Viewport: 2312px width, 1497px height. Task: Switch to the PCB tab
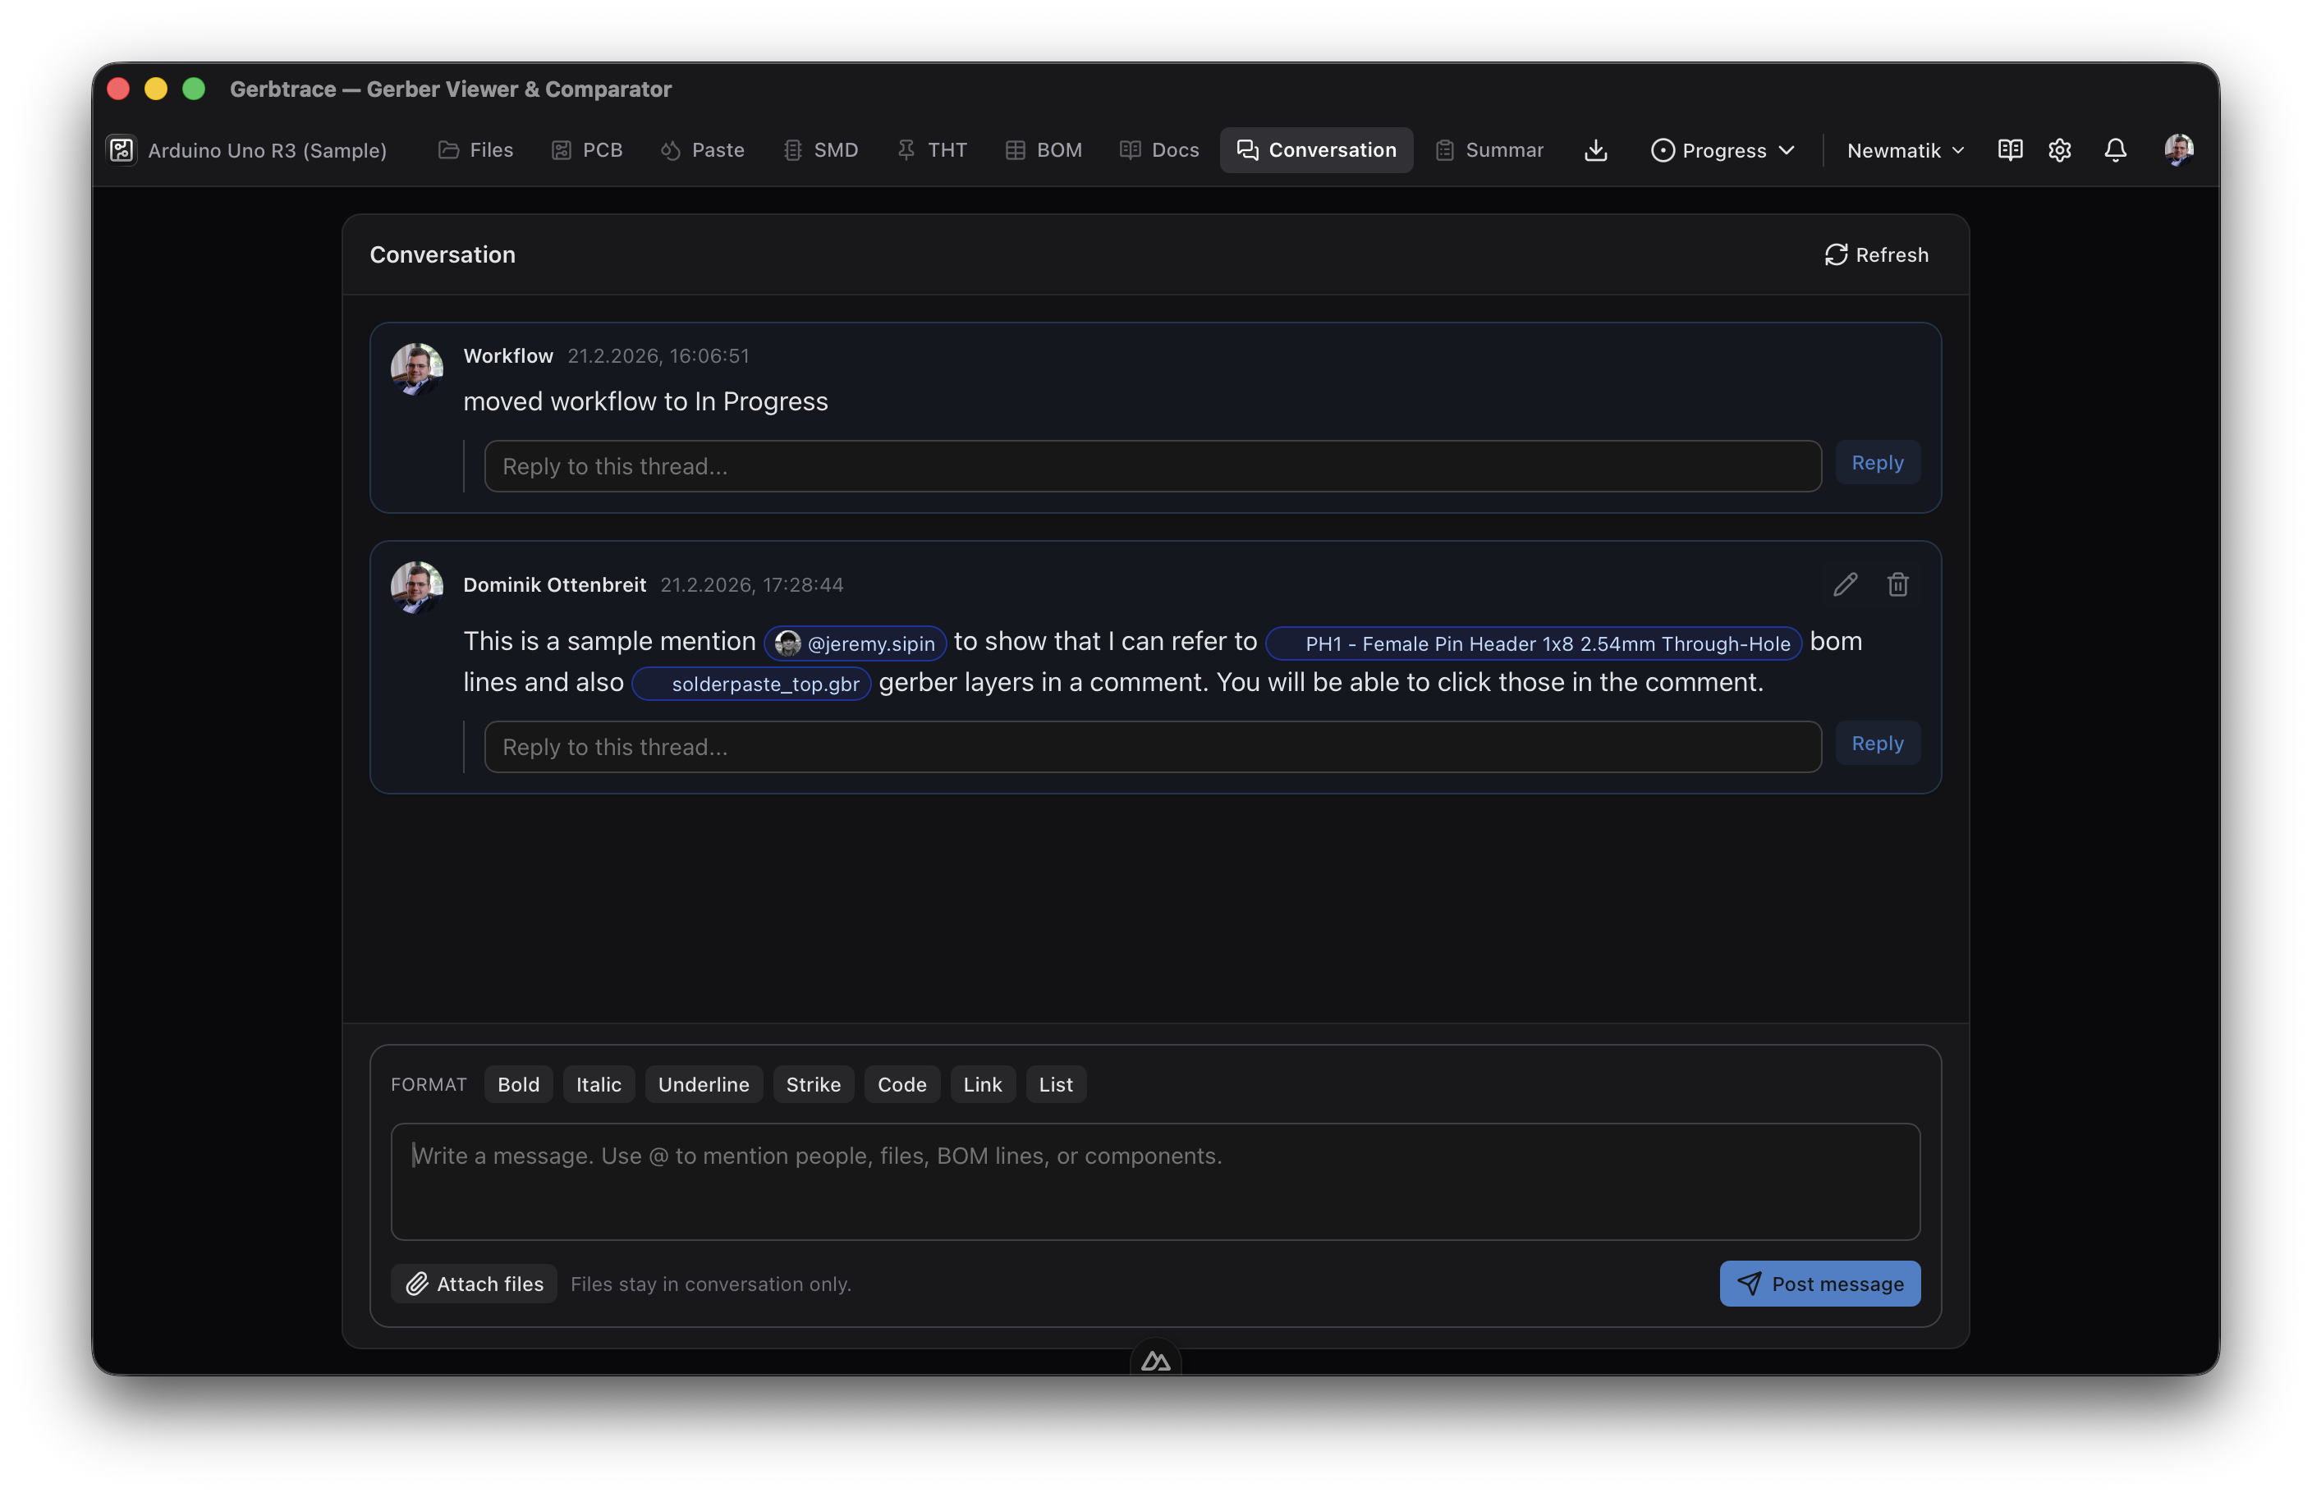pyautogui.click(x=587, y=150)
